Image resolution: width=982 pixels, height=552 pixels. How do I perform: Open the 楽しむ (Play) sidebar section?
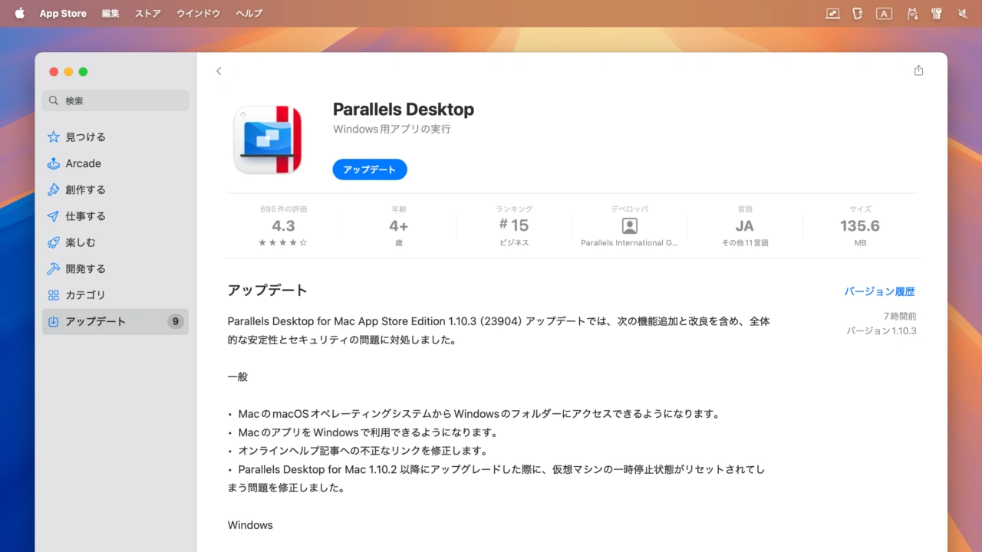click(x=81, y=242)
